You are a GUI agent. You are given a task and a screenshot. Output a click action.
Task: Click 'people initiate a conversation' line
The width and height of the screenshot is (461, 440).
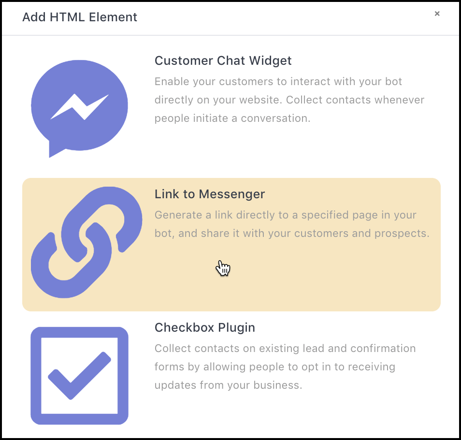point(232,118)
